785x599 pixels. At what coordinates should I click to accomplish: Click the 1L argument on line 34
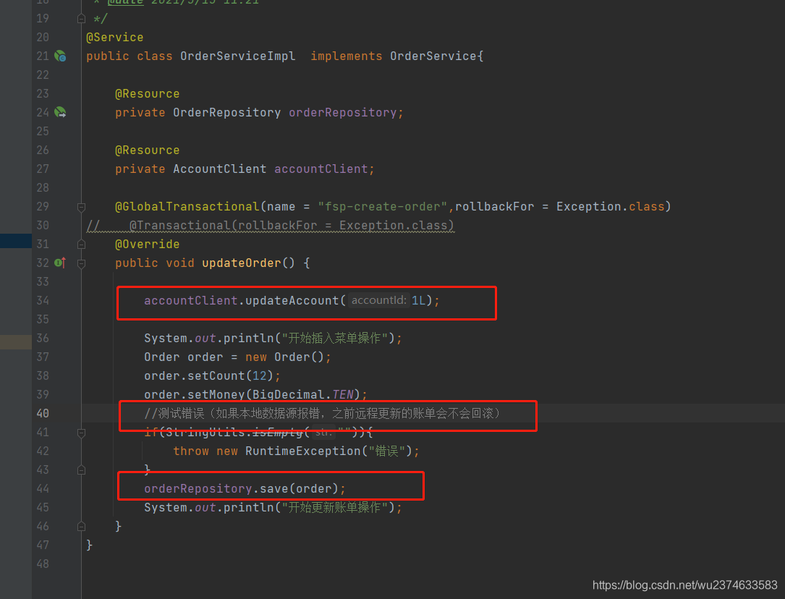tap(418, 301)
